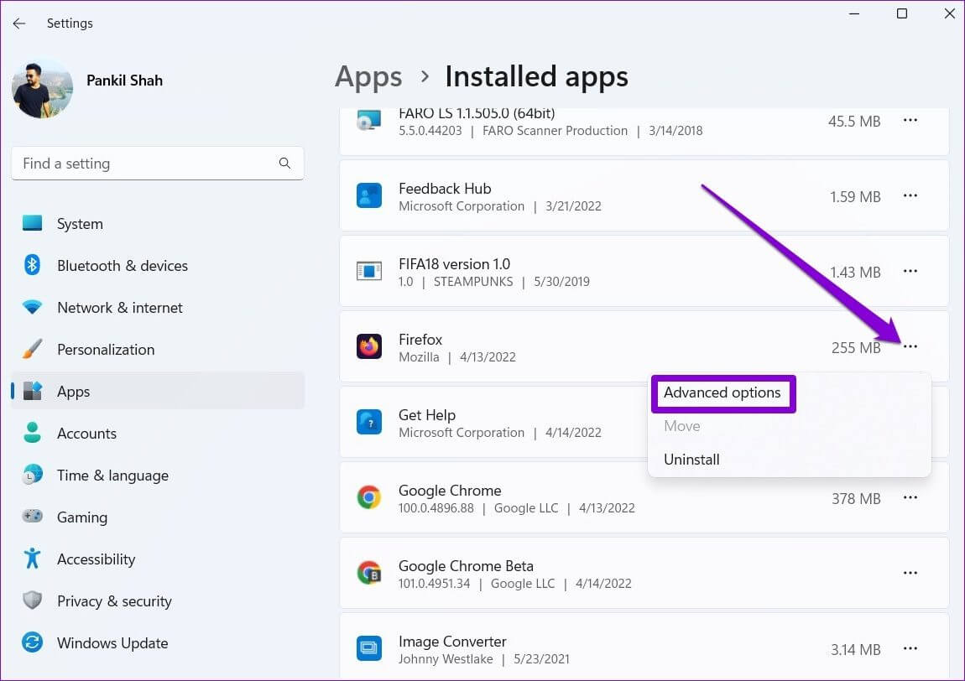This screenshot has height=681, width=965.
Task: Open Bluetooth & devices settings
Action: click(158, 265)
